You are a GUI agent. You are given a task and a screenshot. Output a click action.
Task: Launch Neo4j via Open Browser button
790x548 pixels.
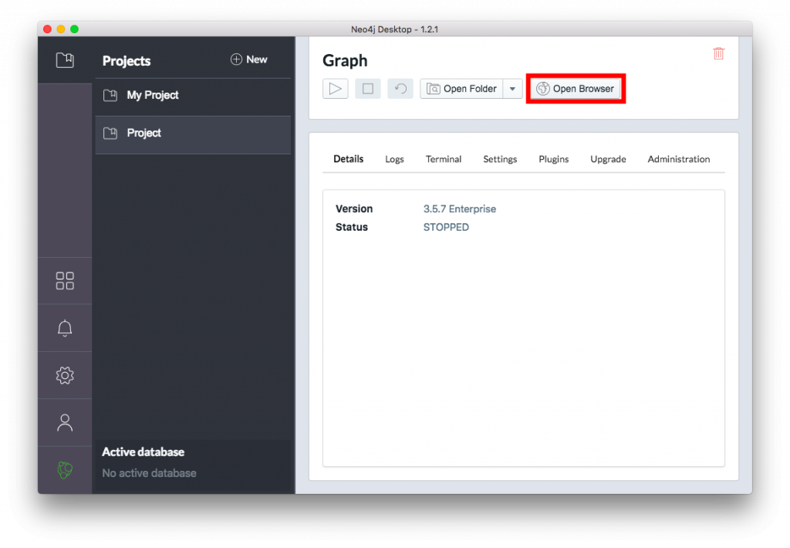point(576,89)
